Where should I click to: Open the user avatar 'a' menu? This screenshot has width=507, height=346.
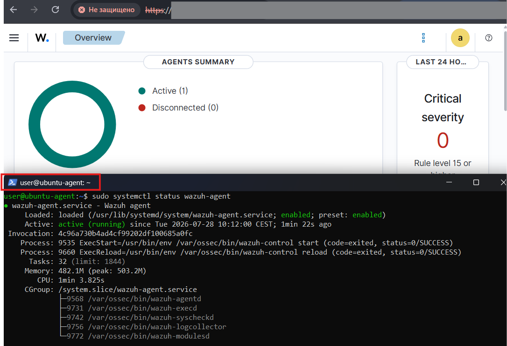point(460,38)
